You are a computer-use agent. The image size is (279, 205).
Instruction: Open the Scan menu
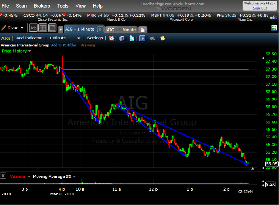(x=21, y=6)
